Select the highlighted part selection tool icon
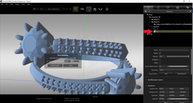This screenshot has height=103, width=193. point(89,9)
